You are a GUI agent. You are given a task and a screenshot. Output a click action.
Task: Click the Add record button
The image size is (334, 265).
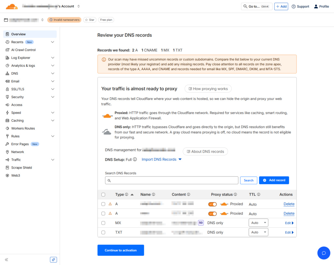[x=274, y=180]
